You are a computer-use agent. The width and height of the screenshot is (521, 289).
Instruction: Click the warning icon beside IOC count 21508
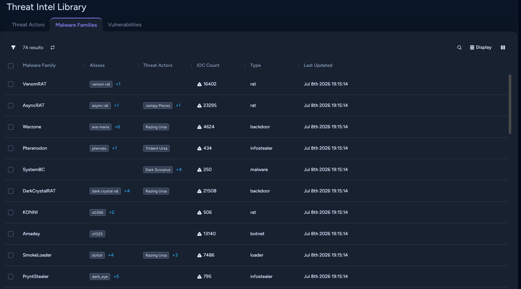(x=199, y=191)
